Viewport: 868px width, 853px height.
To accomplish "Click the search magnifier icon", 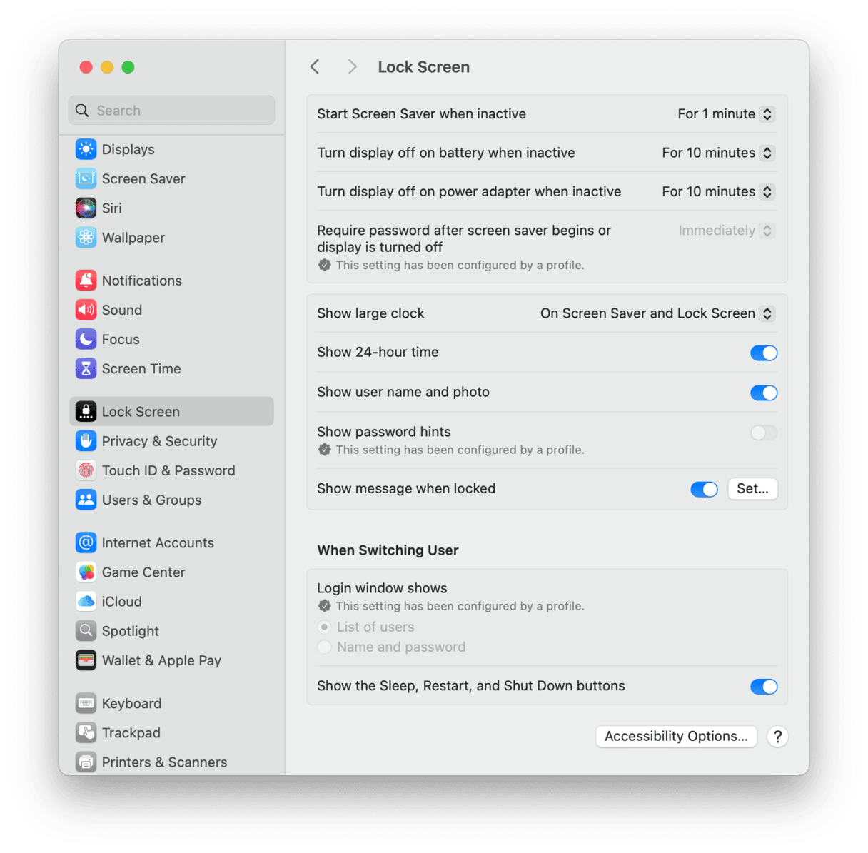I will tap(83, 111).
